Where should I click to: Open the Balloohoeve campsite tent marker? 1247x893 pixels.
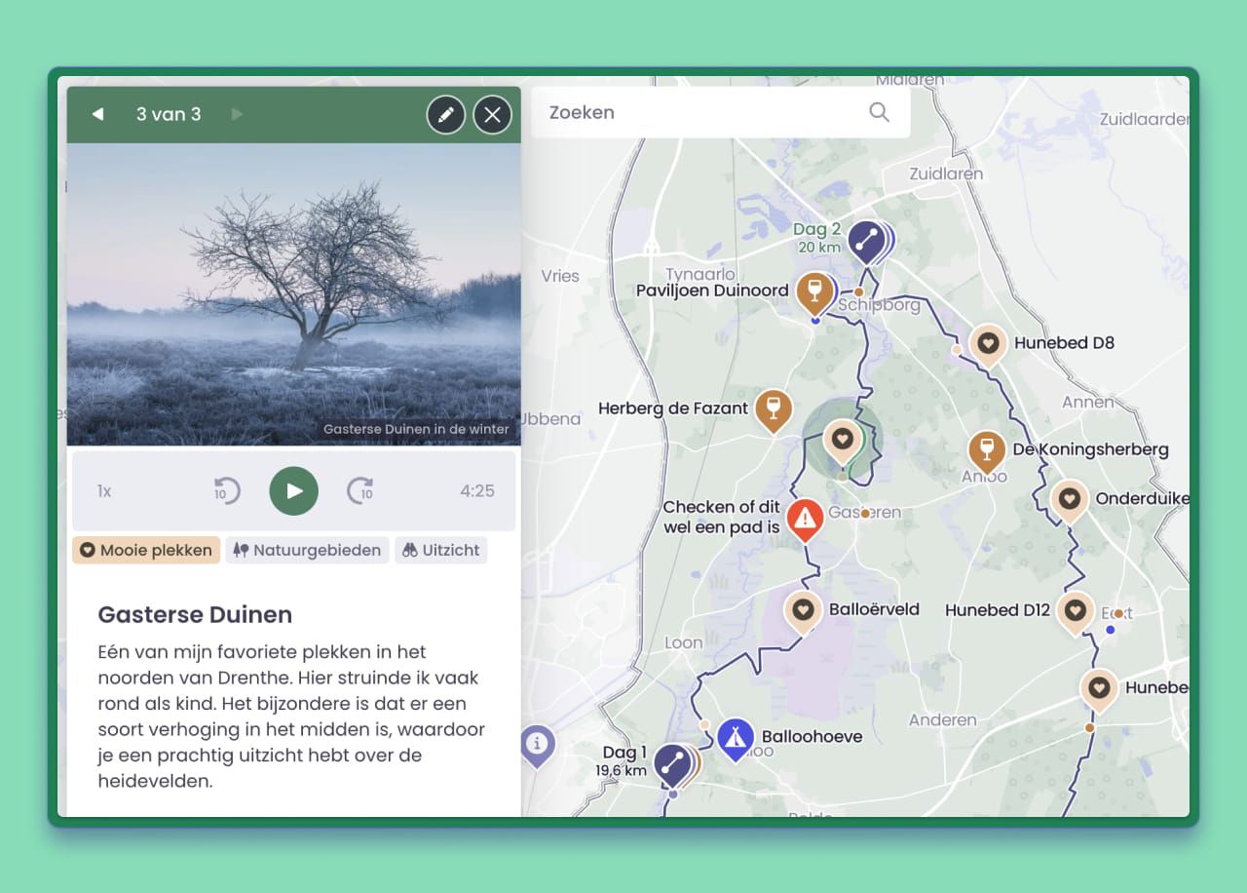pyautogui.click(x=735, y=738)
